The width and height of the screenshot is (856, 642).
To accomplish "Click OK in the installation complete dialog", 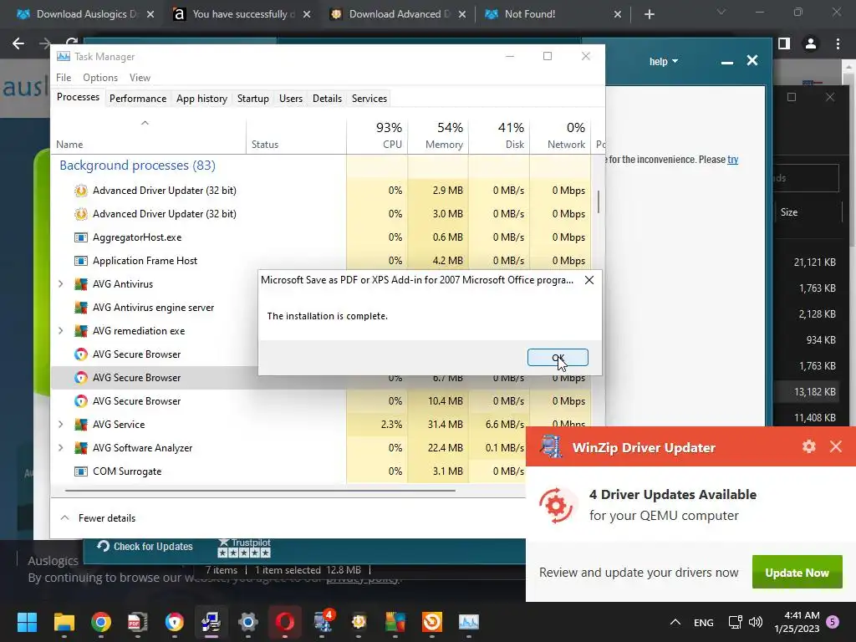I will point(558,358).
